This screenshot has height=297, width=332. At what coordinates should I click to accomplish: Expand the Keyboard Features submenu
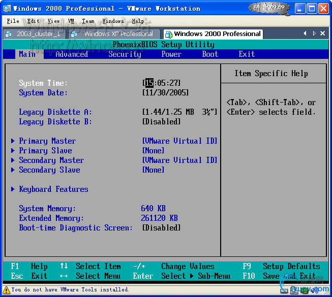pyautogui.click(x=53, y=189)
